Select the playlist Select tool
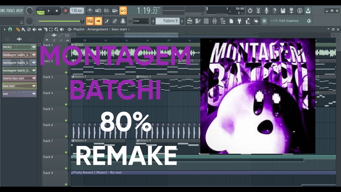Image resolution: width=341 pixels, height=192 pixels. click(x=51, y=29)
